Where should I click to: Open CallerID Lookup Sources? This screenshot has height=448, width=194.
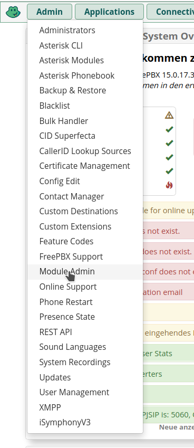[x=85, y=151]
